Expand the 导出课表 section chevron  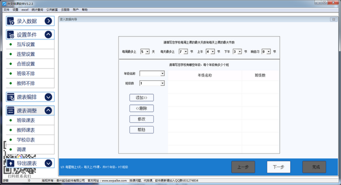coord(48,163)
